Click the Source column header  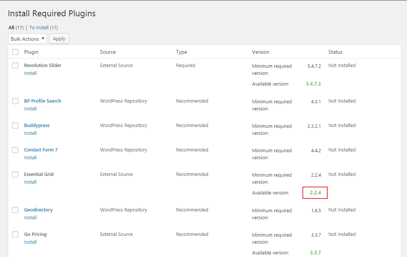coord(108,52)
